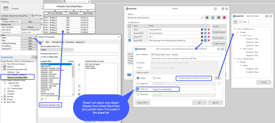Switch to the Sorting/Grouping tab
This screenshot has height=123, width=275.
(58, 42)
